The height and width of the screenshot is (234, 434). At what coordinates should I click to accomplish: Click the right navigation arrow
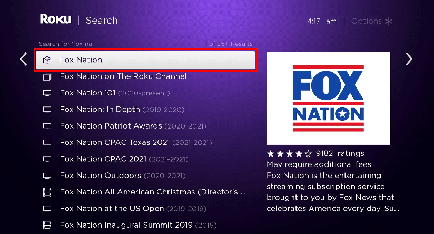click(x=409, y=59)
